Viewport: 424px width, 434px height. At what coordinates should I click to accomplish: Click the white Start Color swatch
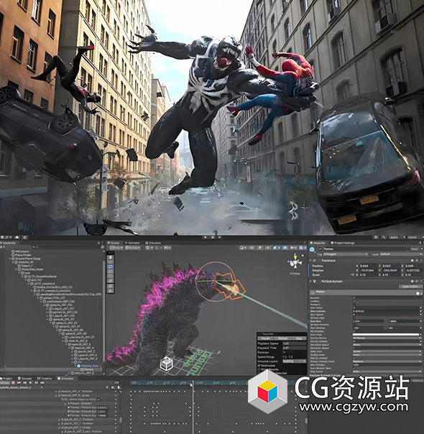click(x=386, y=335)
